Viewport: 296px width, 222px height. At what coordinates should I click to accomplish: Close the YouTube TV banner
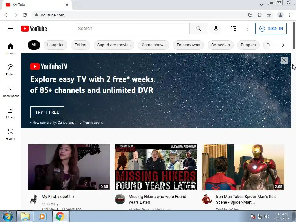pyautogui.click(x=284, y=60)
